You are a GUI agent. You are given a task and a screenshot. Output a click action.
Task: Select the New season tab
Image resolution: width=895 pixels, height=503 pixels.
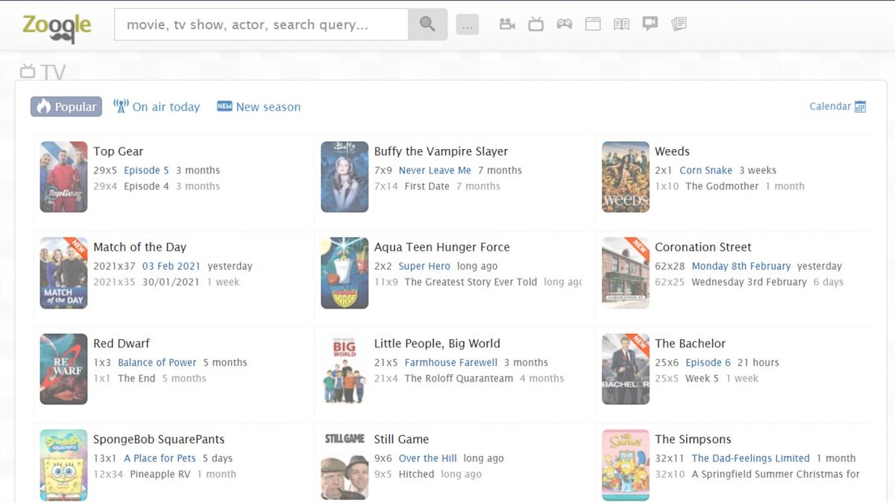(259, 107)
